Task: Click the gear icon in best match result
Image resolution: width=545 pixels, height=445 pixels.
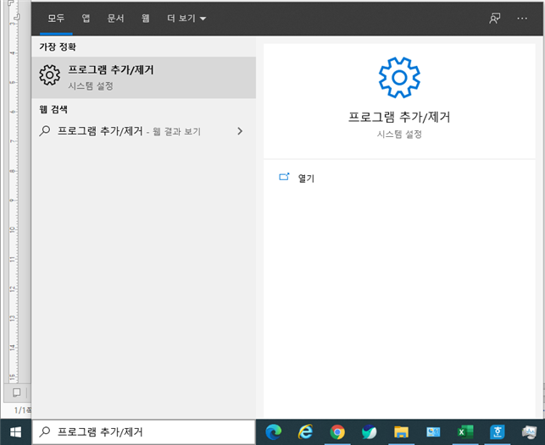Action: pos(50,75)
